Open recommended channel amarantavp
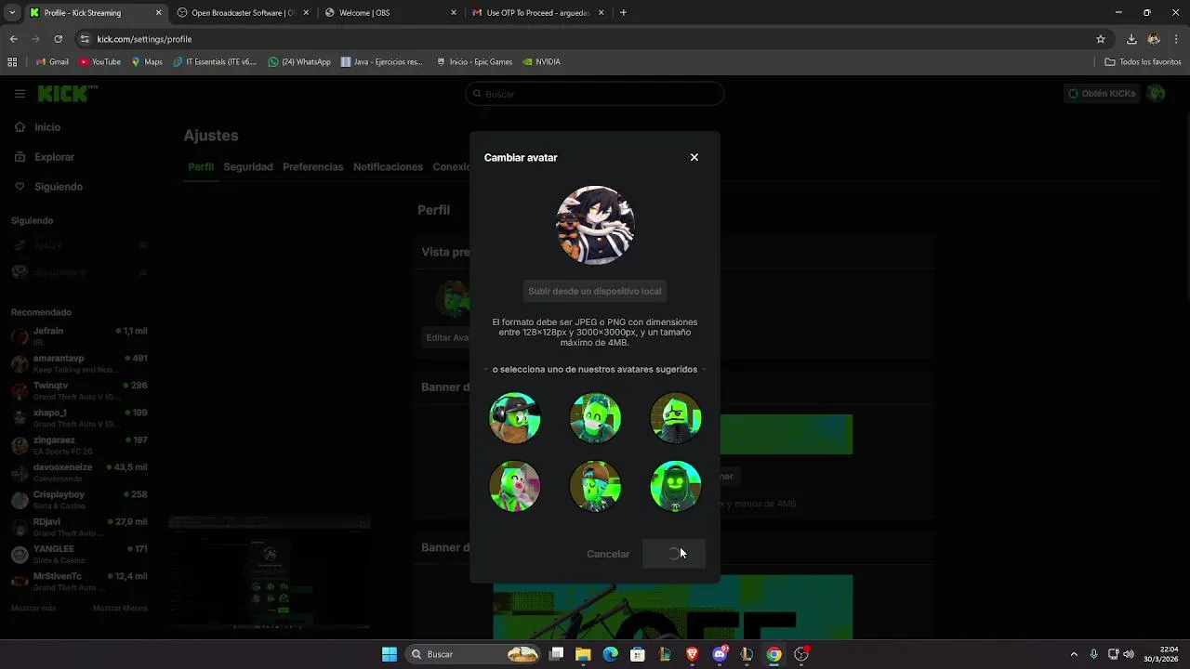This screenshot has width=1190, height=669. coord(79,363)
